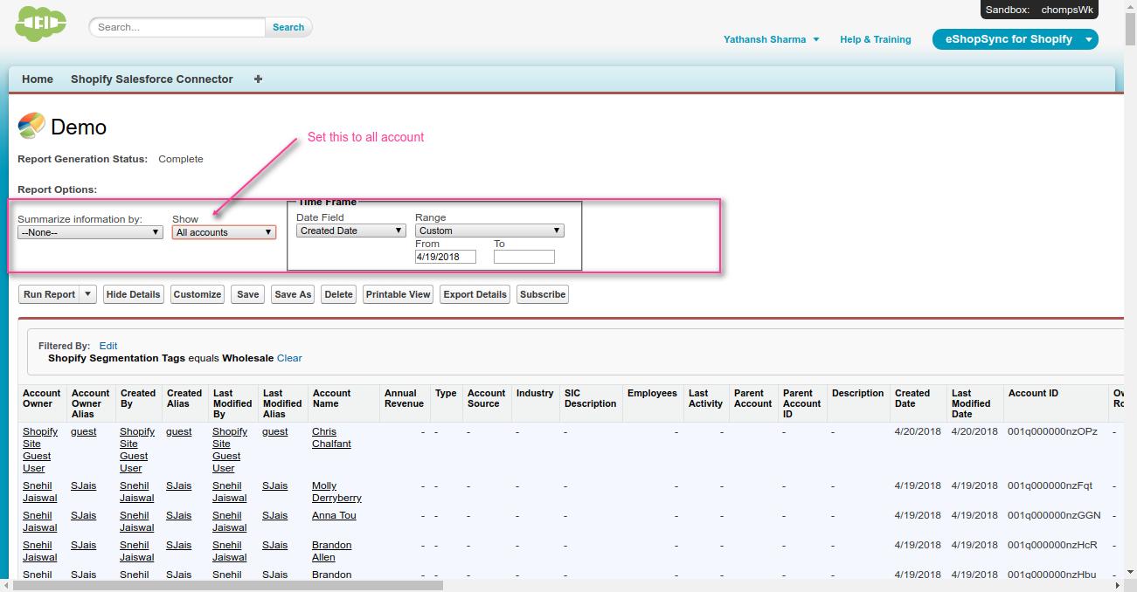Image resolution: width=1137 pixels, height=592 pixels.
Task: Expand the Range Custom dropdown
Action: [x=489, y=231]
